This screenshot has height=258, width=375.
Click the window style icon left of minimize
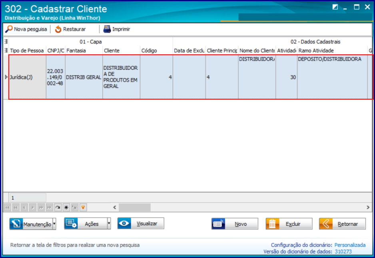(335, 7)
